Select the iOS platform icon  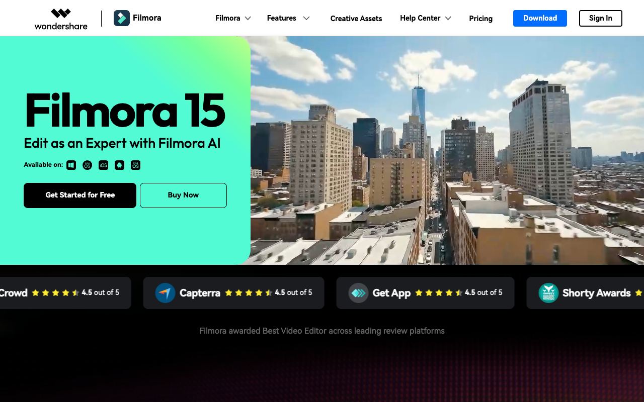pos(104,165)
